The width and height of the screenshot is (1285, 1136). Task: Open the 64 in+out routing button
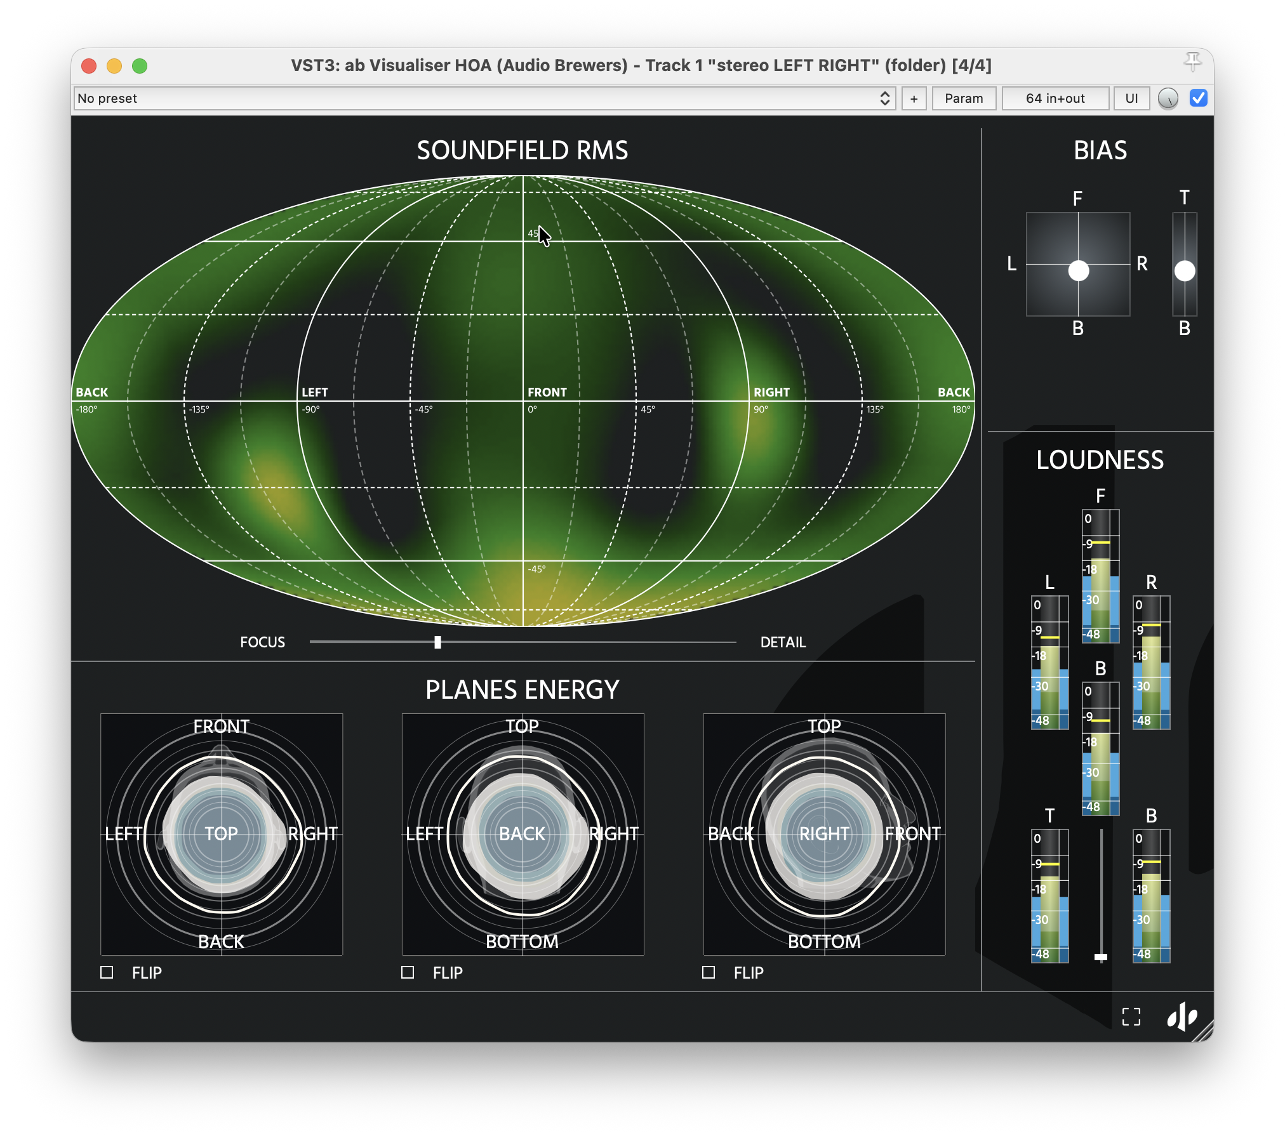point(1055,98)
